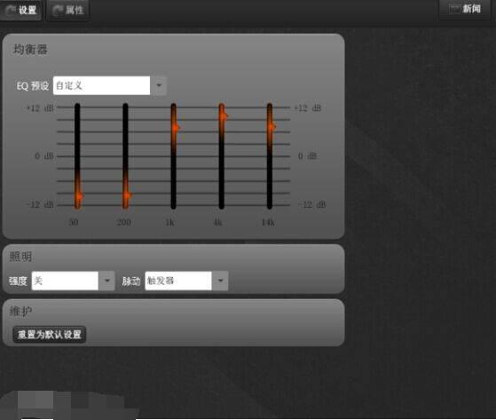Open the 新闻 panel button

pos(465,9)
